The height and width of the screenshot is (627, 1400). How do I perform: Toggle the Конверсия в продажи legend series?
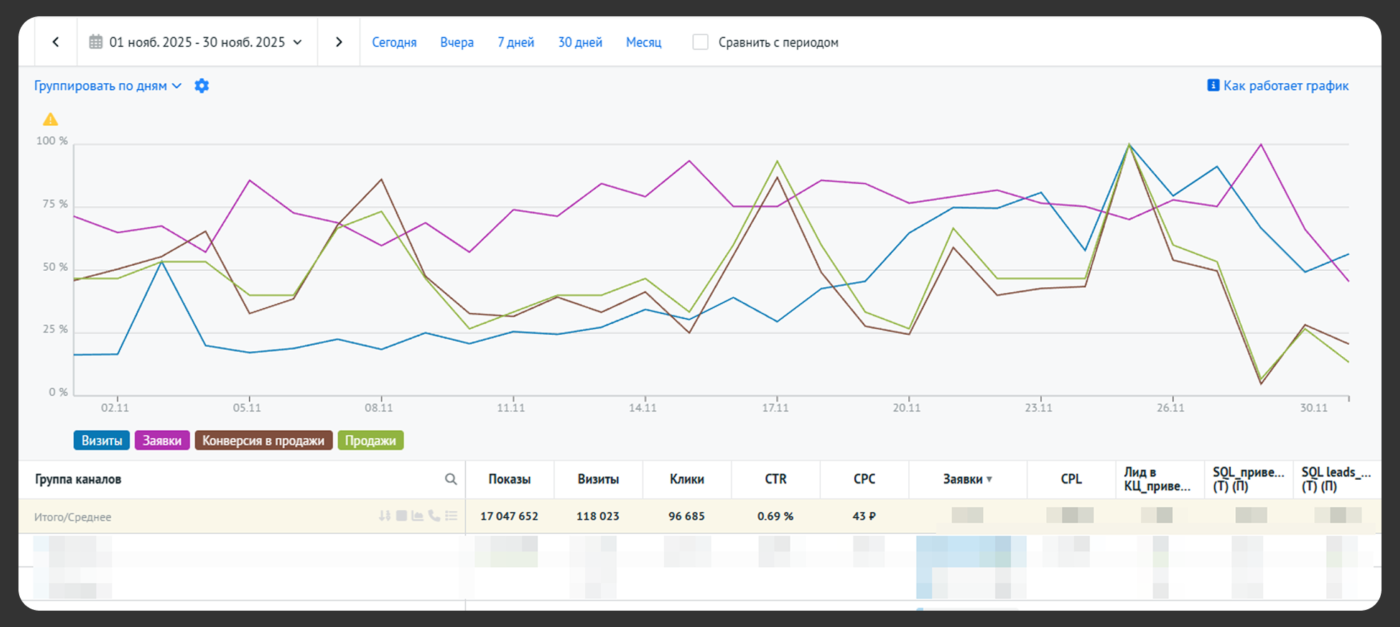(x=263, y=441)
